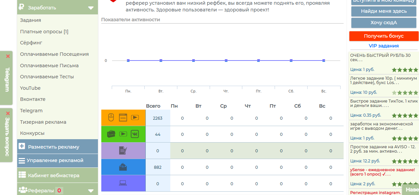Close the Задать вопрос side tab
Screen dimensions: 419x195
8,113
